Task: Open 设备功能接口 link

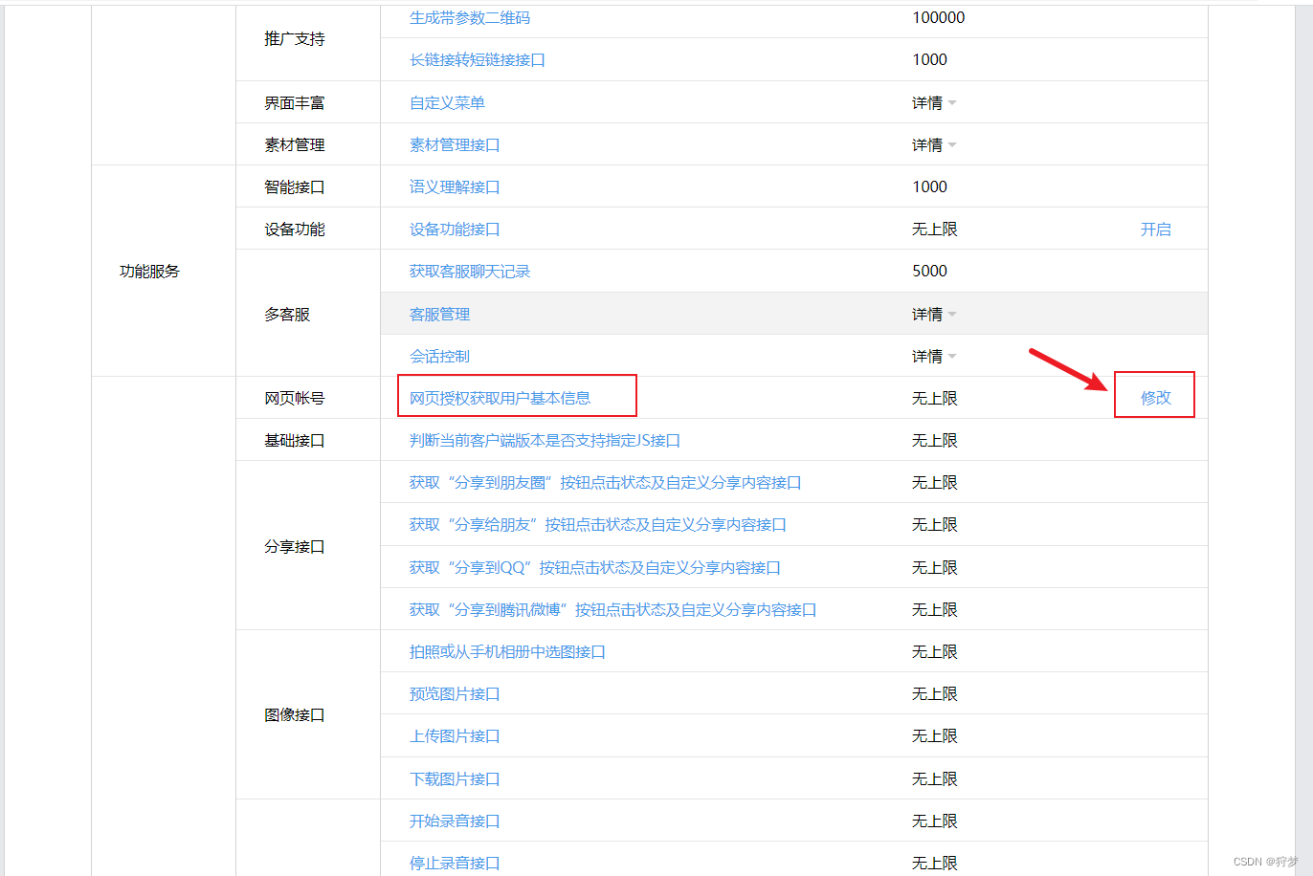Action: point(455,230)
